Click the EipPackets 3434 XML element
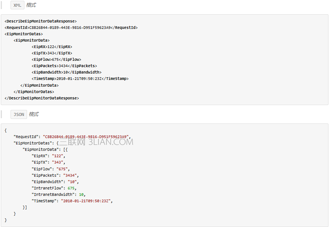Screen dimensions: 330x227 click(x=64, y=66)
